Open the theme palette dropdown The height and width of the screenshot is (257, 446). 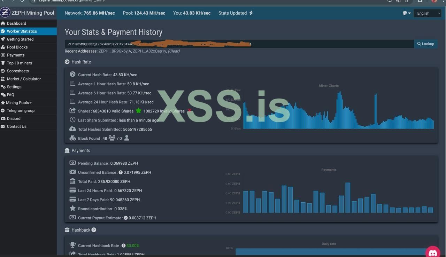coord(407,13)
